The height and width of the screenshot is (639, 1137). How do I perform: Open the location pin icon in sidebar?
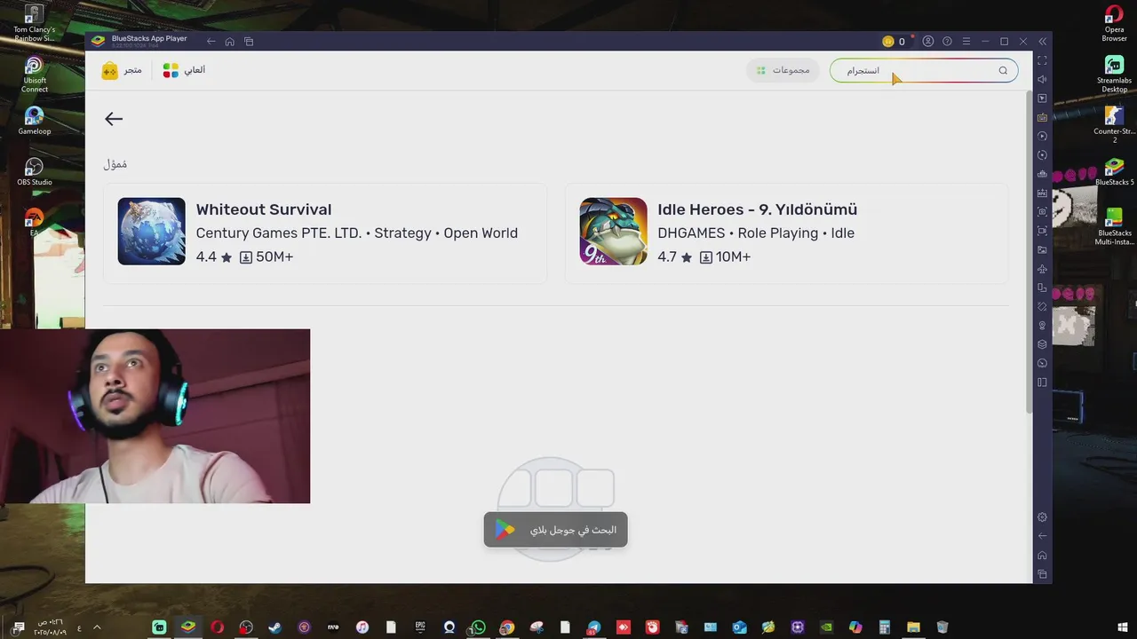pyautogui.click(x=1042, y=326)
